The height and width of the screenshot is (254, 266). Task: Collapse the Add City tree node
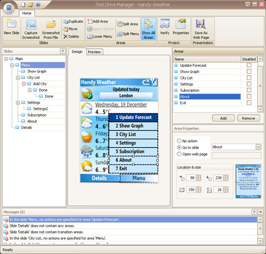[24, 84]
